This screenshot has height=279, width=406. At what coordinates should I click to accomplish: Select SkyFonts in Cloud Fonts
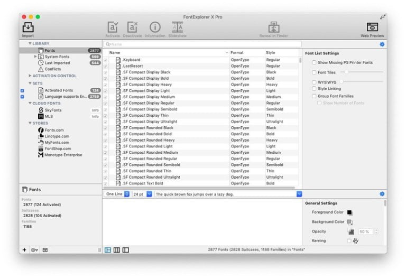coord(53,110)
